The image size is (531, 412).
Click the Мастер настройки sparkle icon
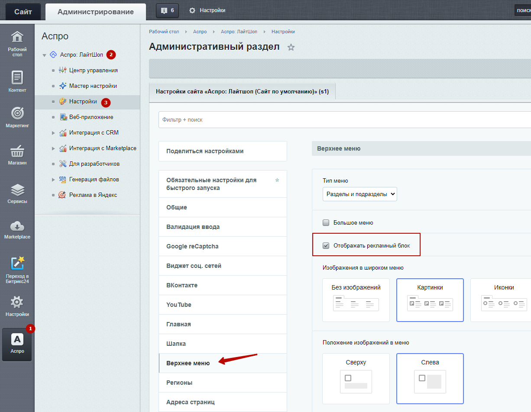click(63, 86)
